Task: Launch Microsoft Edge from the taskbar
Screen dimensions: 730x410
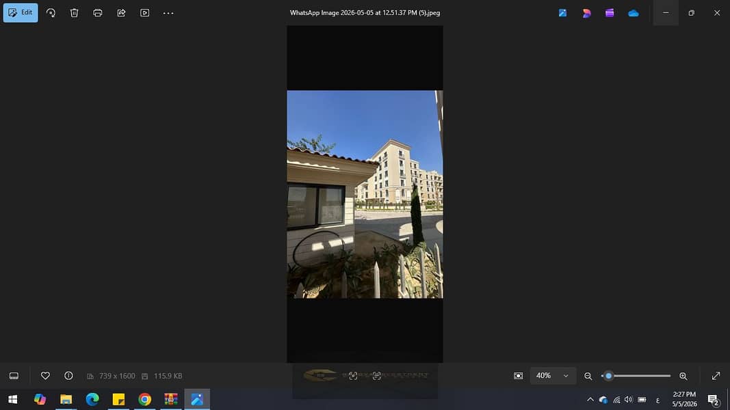Action: [x=92, y=399]
